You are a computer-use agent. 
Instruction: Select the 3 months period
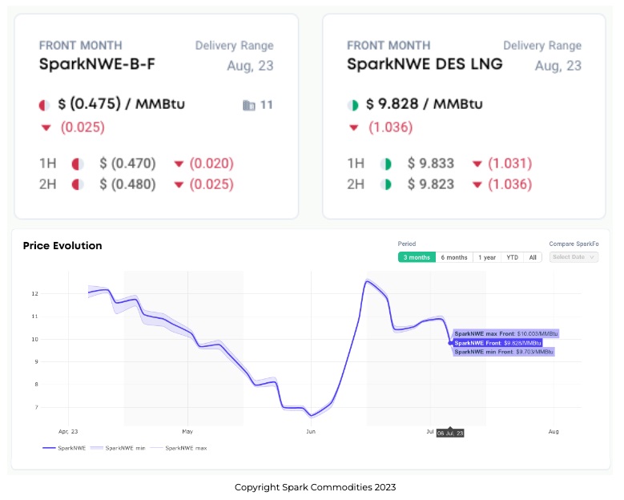417,257
